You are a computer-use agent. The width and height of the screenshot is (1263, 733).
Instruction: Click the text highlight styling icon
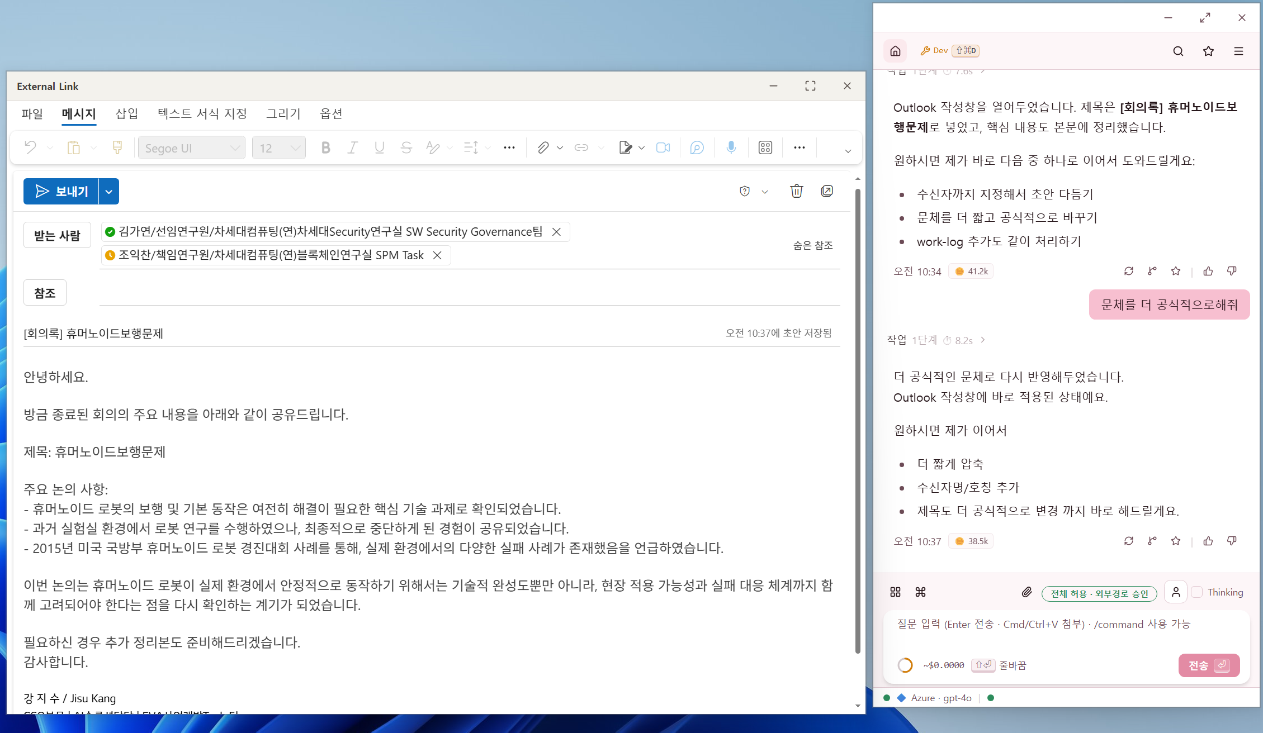(432, 147)
